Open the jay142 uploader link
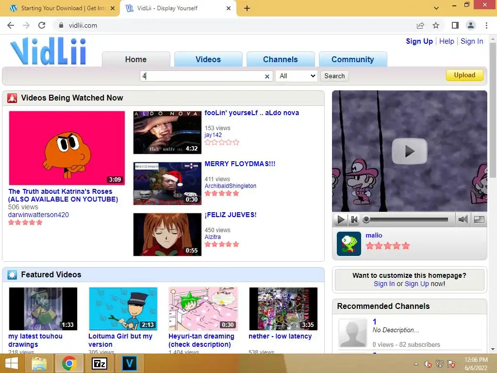This screenshot has height=373, width=497. [x=213, y=135]
